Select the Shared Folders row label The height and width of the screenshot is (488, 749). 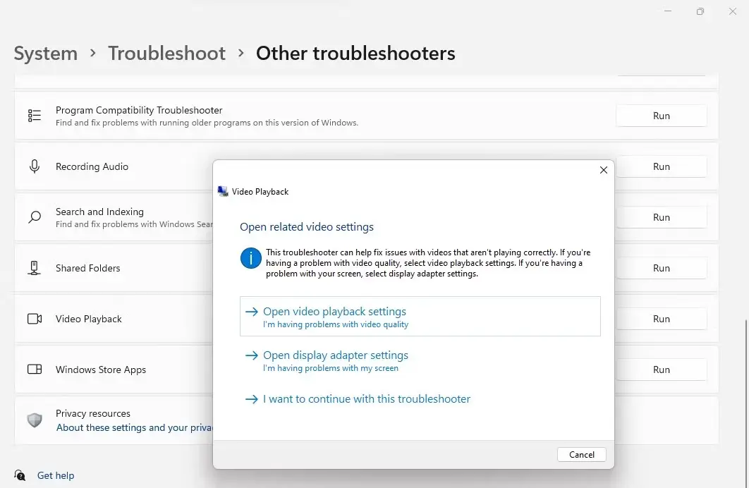[x=88, y=268]
